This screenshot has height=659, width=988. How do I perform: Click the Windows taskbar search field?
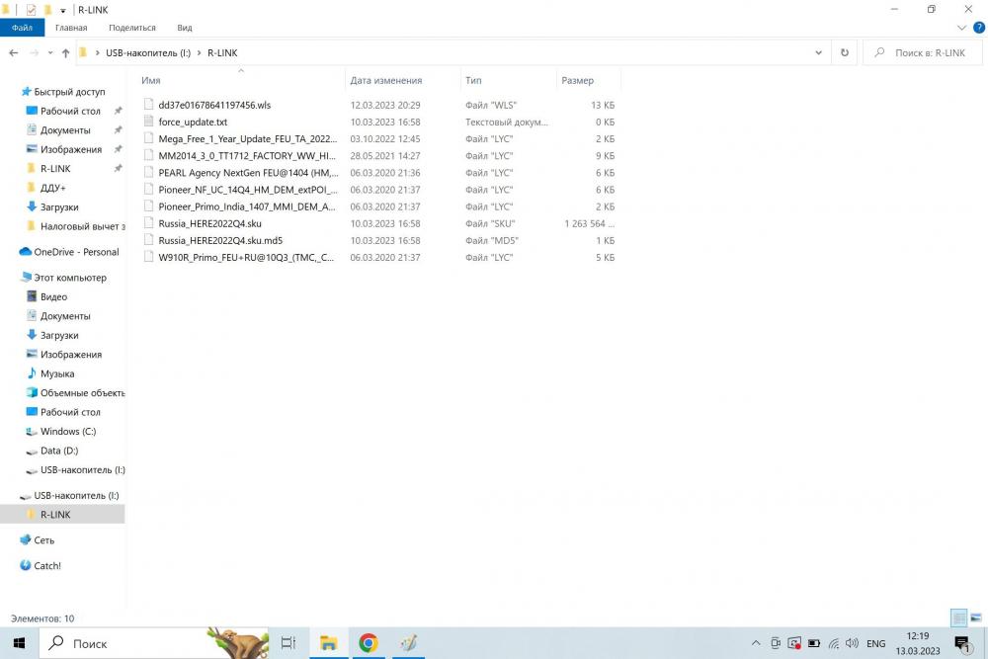tap(154, 643)
